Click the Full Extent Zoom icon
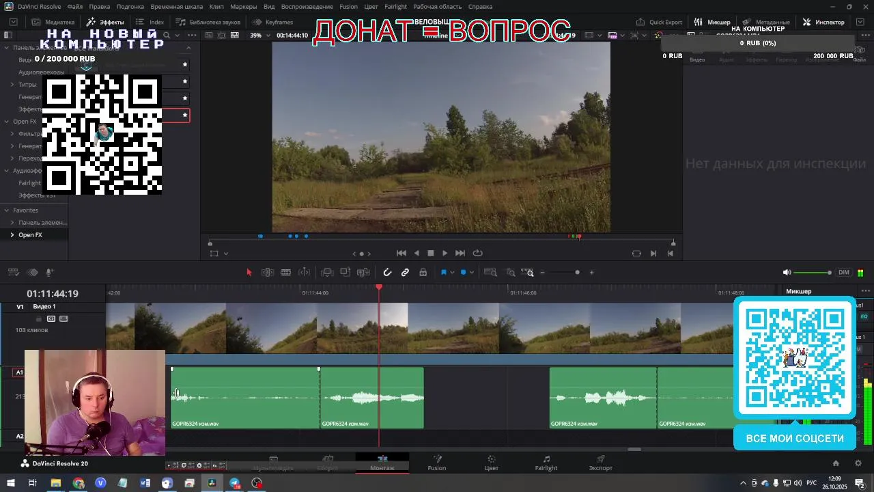The image size is (874, 492). coord(490,273)
